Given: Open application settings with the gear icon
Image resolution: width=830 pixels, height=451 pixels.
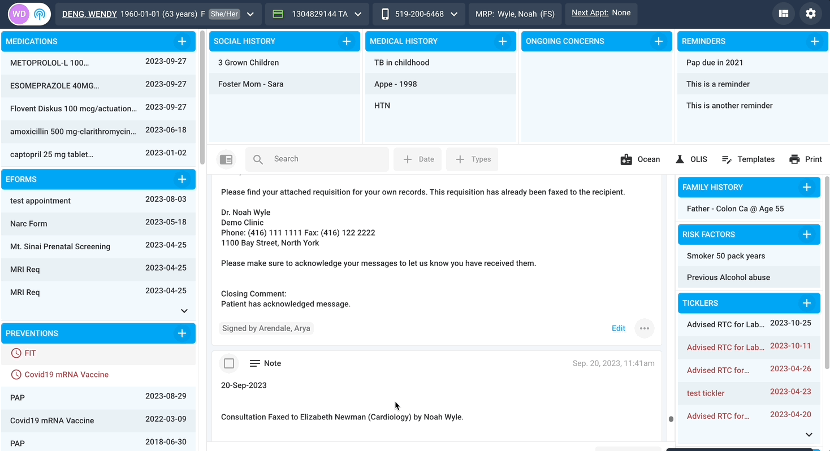Looking at the screenshot, I should 811,13.
